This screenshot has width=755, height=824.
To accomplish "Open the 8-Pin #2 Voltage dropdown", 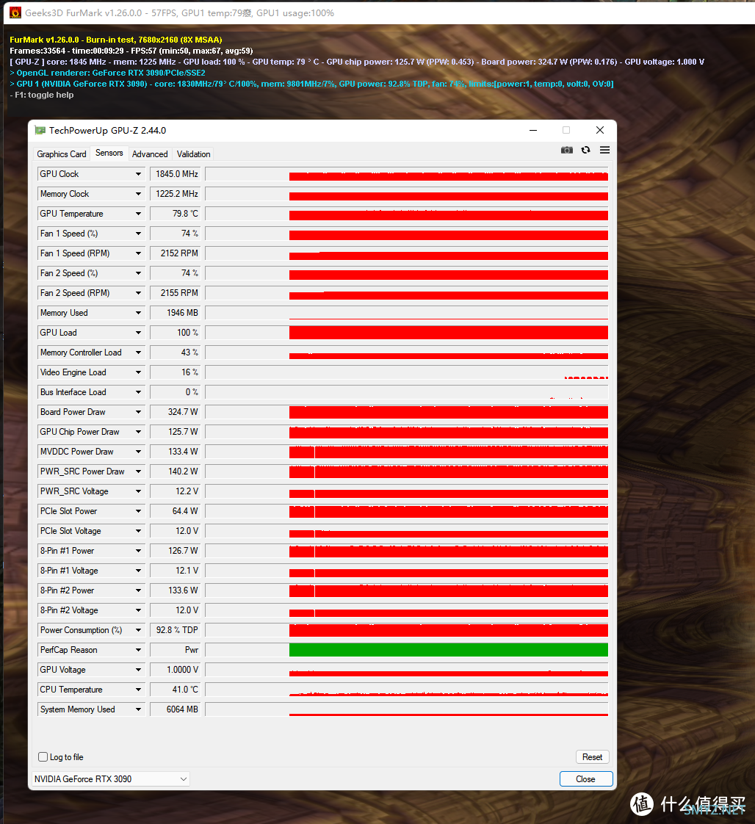I will click(138, 610).
